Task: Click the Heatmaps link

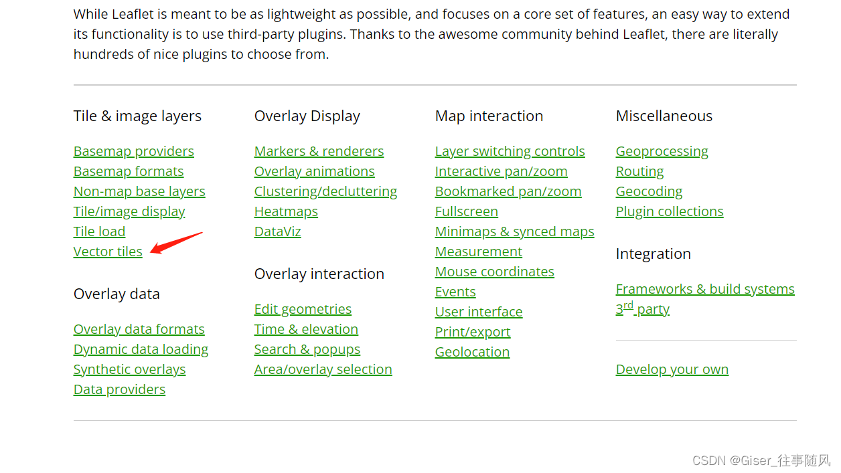Action: [286, 211]
